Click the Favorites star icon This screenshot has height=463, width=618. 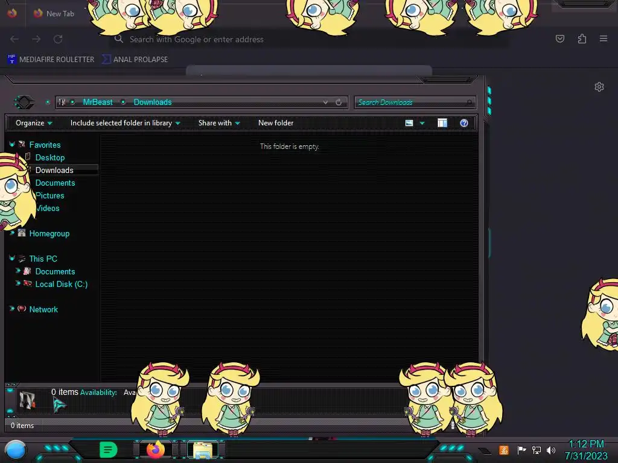click(22, 144)
